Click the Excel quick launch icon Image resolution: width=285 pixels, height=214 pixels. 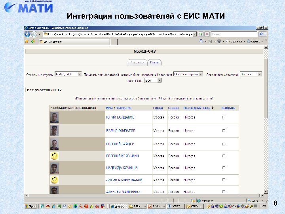point(59,206)
